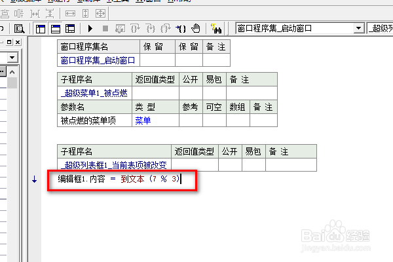This screenshot has height=262, width=393.
Task: Click the equal vertical spacing icon
Action: [50, 14]
